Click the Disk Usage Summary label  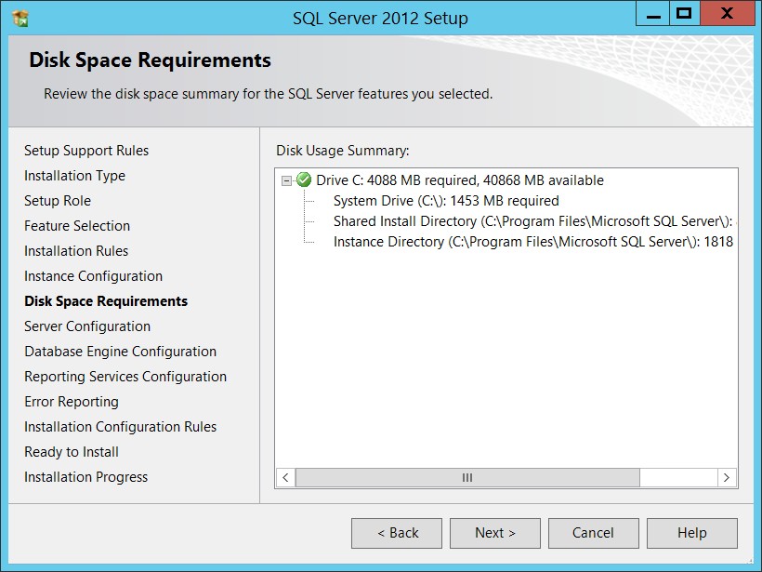[x=343, y=151]
